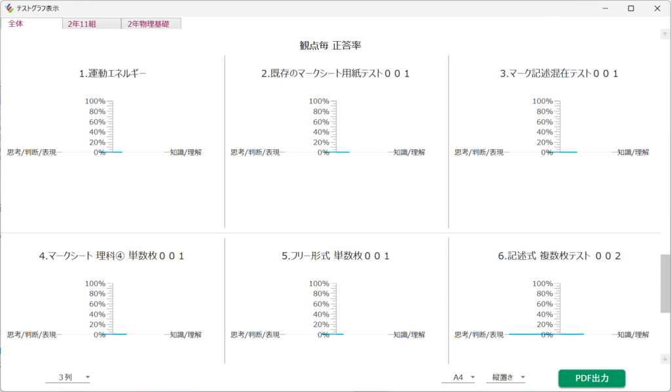Open the 2年物理基礎 tab

[x=151, y=24]
